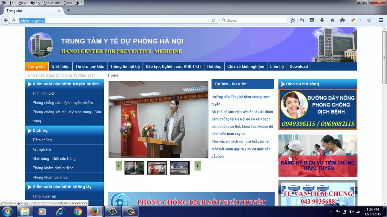This screenshot has width=387, height=217.
Task: Click the Tư vấn tiêm chủng banner
Action: pyautogui.click(x=318, y=193)
